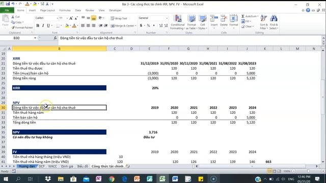This screenshot has width=326, height=183.
Task: Decrease the cell indent
Action: (101, 25)
